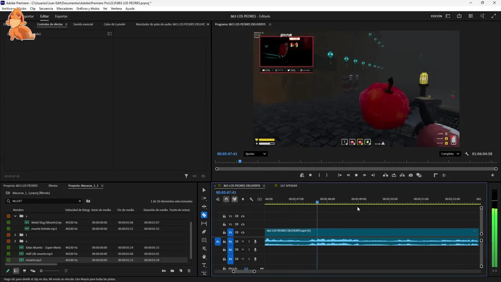The height and width of the screenshot is (282, 501).
Task: Clear the MUERT search field
Action: click(80, 201)
